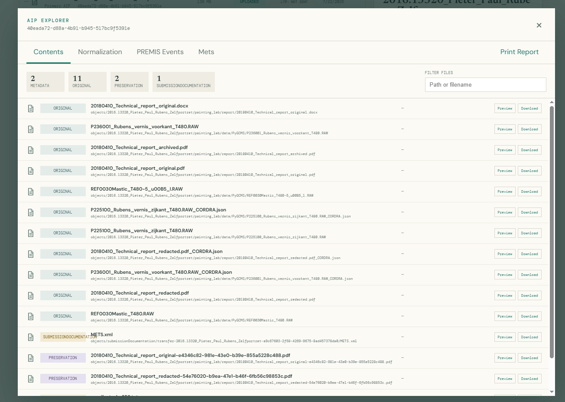Click file icon for P236001_Rubens_vernis_voorkant_T480.RAW
565x402 pixels.
tap(31, 129)
